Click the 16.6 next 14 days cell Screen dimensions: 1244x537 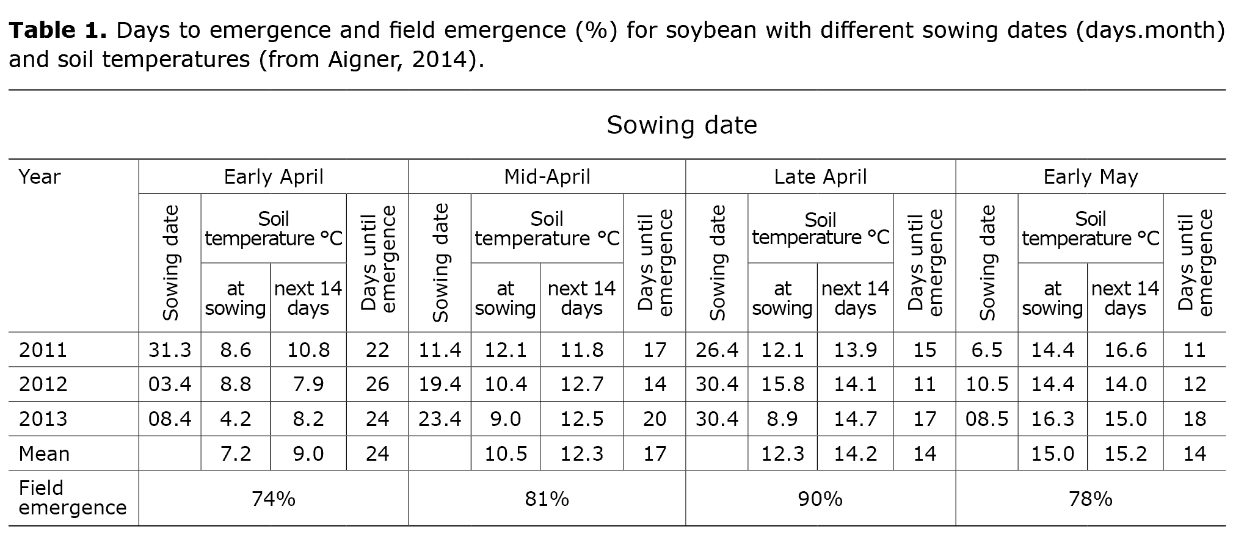pyautogui.click(x=1126, y=350)
